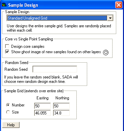Uncheck the Show ghost image checkbox
Image resolution: width=124 pixels, height=131 pixels.
click(7, 52)
